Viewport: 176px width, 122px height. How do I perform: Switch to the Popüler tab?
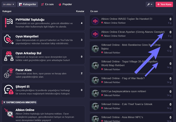pos(65,4)
